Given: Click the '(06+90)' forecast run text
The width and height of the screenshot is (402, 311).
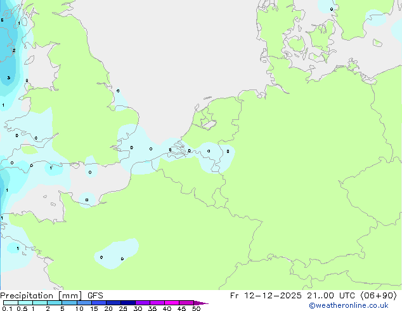Looking at the screenshot, I should [379, 296].
